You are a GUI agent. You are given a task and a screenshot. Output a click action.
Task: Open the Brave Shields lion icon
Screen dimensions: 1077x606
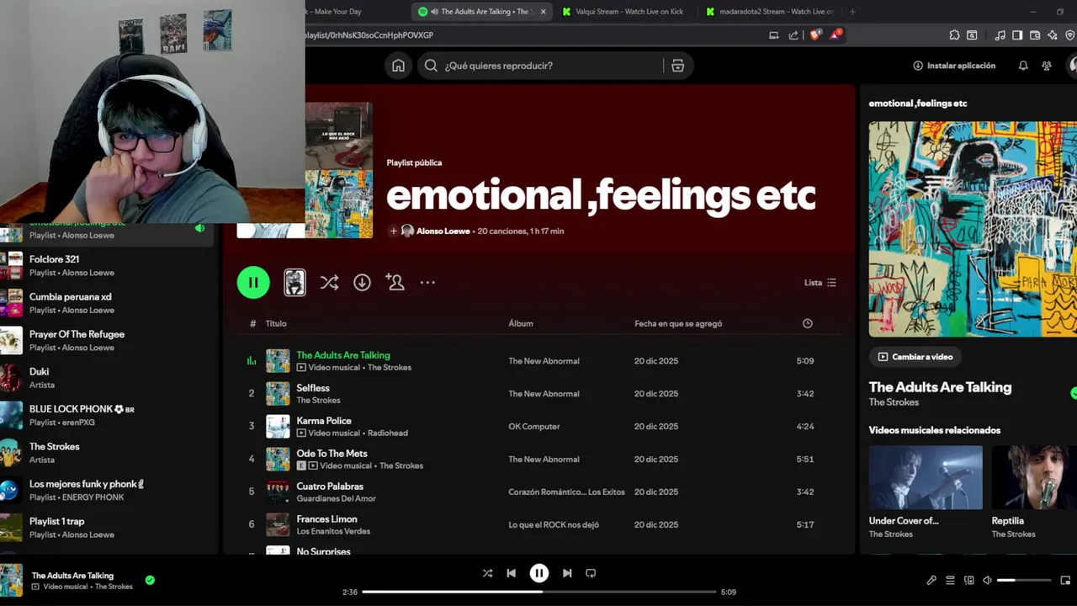click(814, 35)
